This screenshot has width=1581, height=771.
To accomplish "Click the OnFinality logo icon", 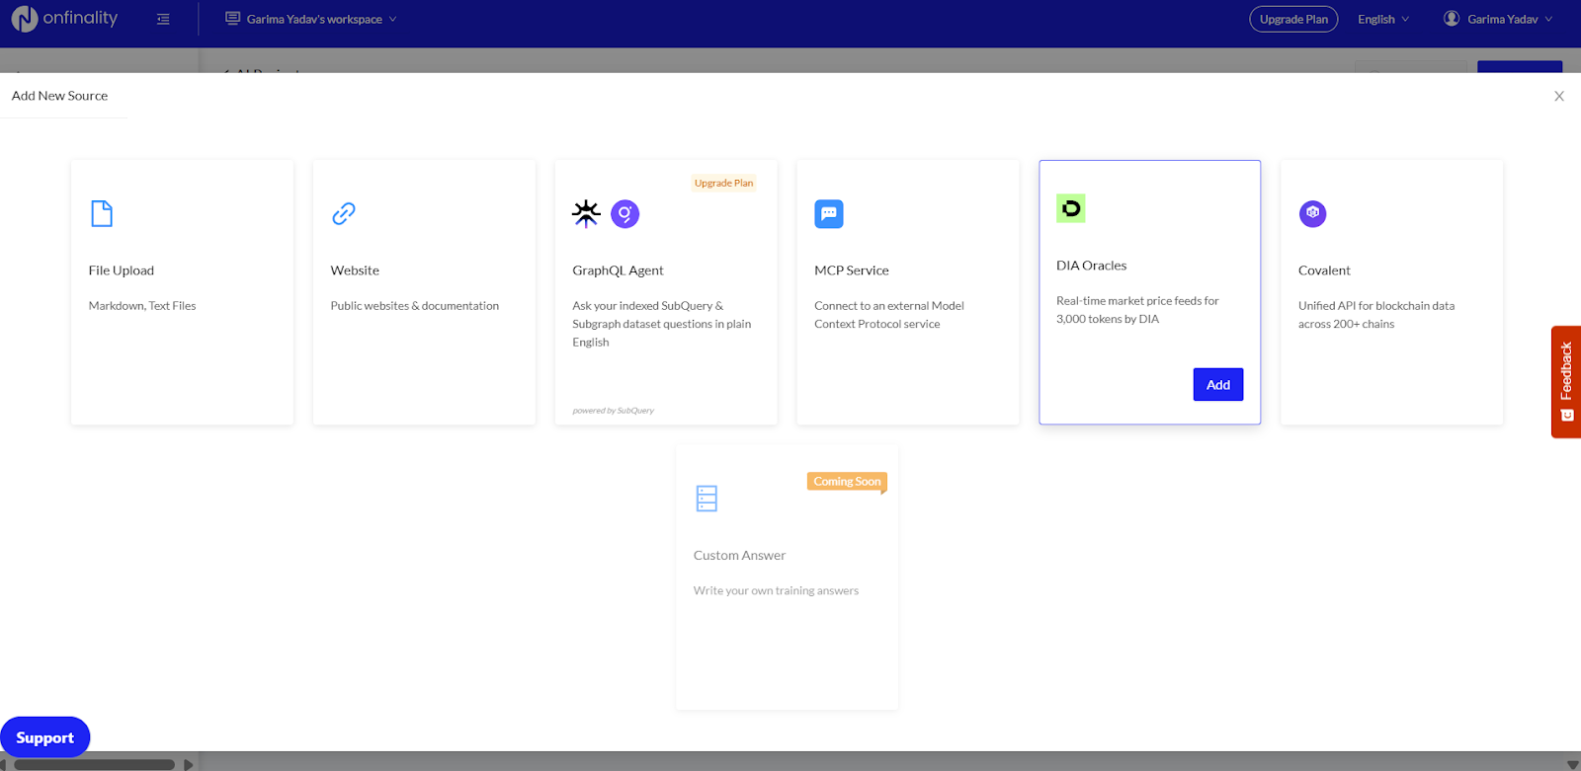I will (25, 19).
